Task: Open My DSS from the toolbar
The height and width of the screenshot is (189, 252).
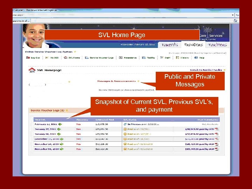Action: click(x=52, y=57)
